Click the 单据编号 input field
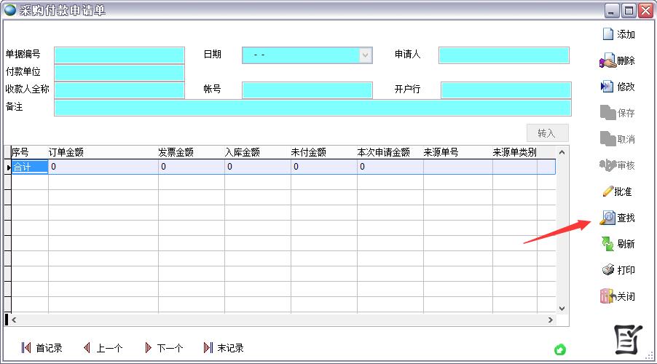Image resolution: width=657 pixels, height=364 pixels. click(x=119, y=55)
